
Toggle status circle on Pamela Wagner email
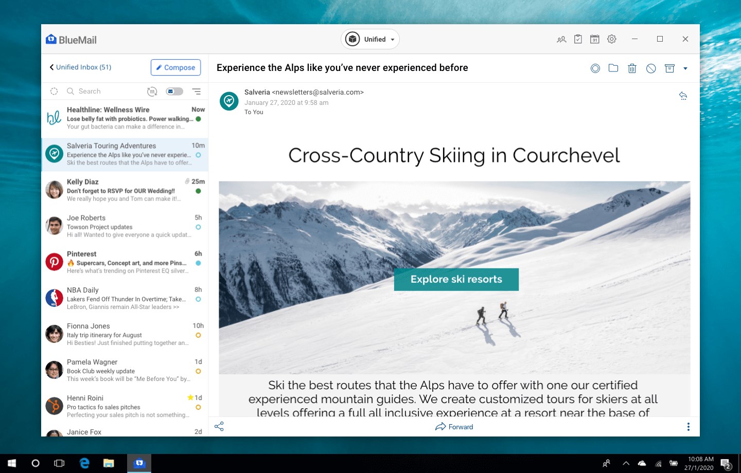pos(198,371)
